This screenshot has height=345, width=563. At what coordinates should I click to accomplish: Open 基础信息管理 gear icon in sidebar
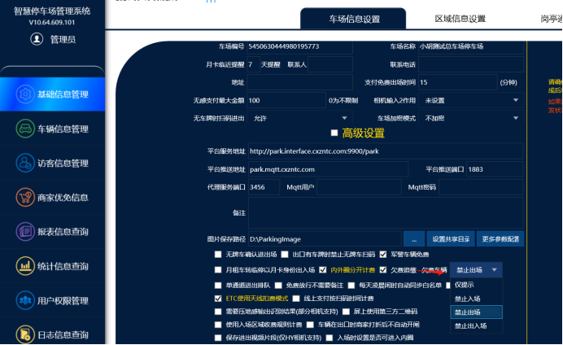tap(25, 94)
